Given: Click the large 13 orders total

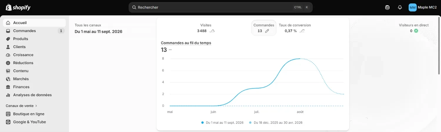Looking at the screenshot, I should point(164,50).
